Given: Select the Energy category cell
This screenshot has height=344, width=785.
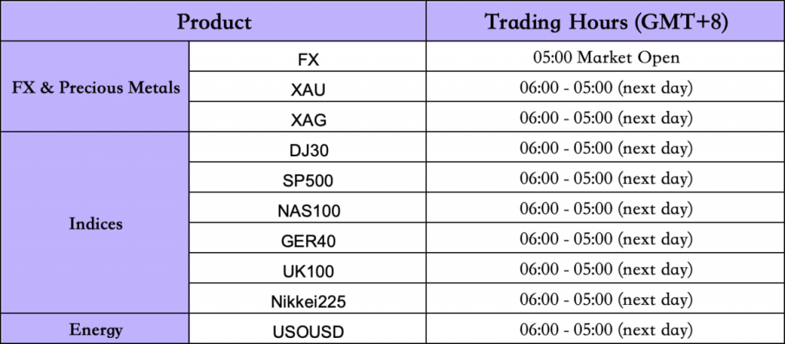Looking at the screenshot, I should click(x=96, y=330).
